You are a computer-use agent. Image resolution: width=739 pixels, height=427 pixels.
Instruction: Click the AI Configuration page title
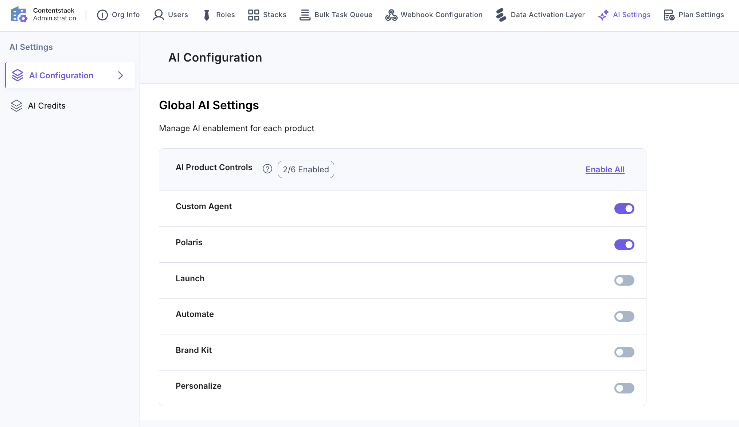coord(215,58)
